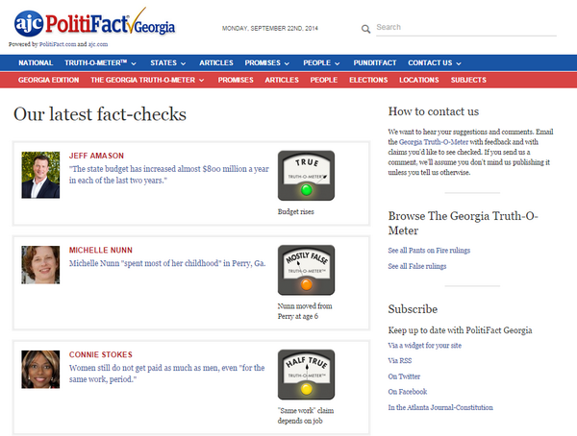The image size is (577, 436).
Task: Open Jeff Amason's photo
Action: coord(40,175)
